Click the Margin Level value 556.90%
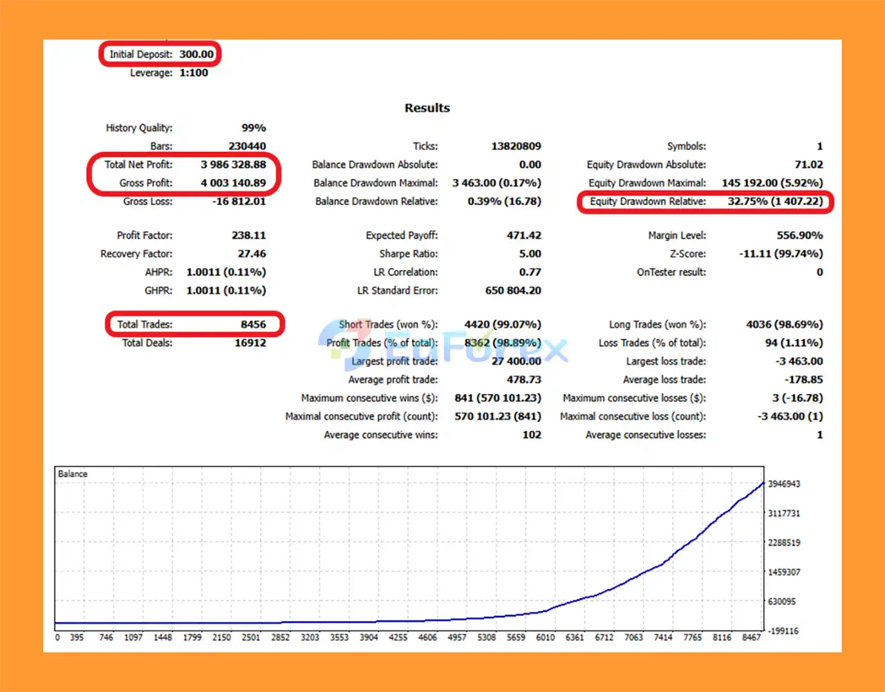 click(x=799, y=236)
